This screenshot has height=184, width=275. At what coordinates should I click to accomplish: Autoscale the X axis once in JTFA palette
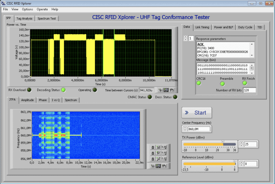tap(158, 147)
